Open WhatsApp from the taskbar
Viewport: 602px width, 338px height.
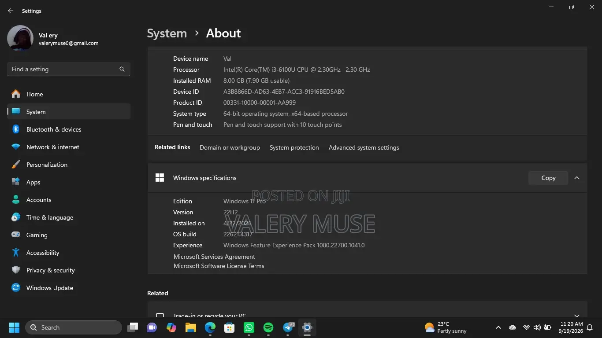point(249,327)
